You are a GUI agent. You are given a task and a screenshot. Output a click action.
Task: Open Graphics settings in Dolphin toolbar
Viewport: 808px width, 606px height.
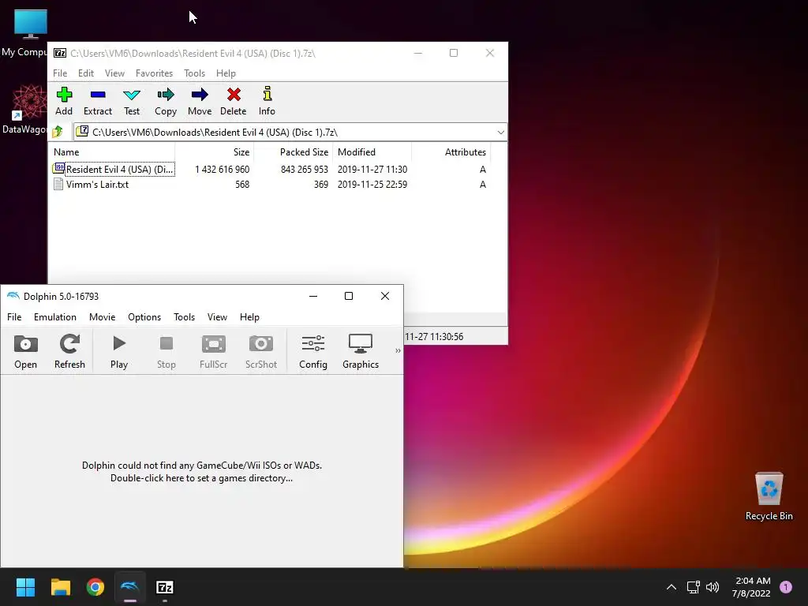[x=360, y=351]
